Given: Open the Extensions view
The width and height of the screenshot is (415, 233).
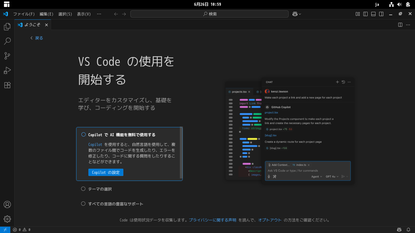Looking at the screenshot, I should (x=7, y=85).
